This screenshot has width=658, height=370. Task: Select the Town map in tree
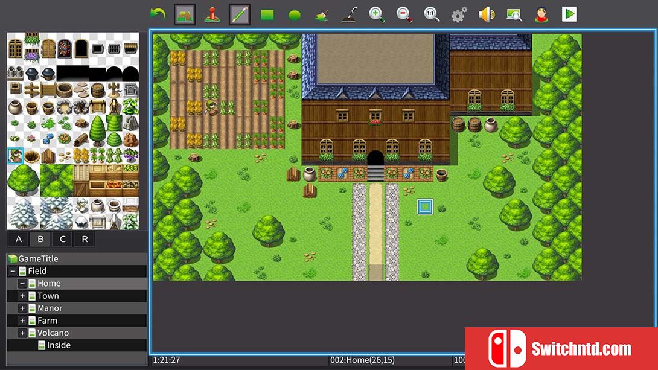pos(77,296)
